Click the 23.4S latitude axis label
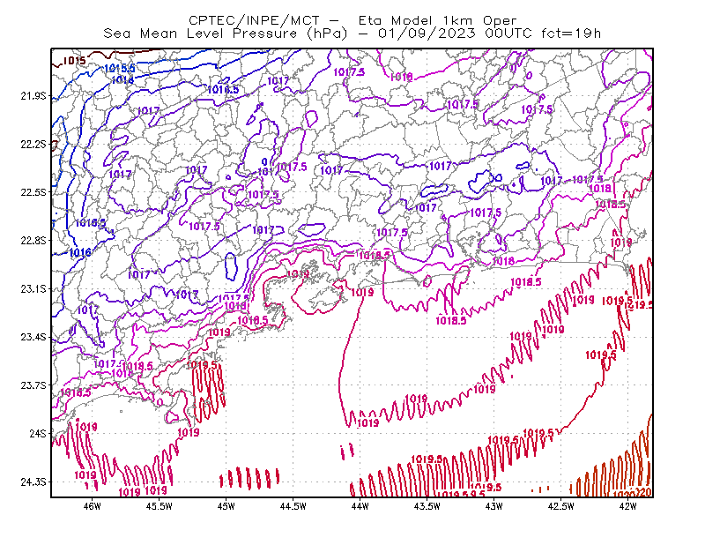This screenshot has height=545, width=705. click(33, 337)
